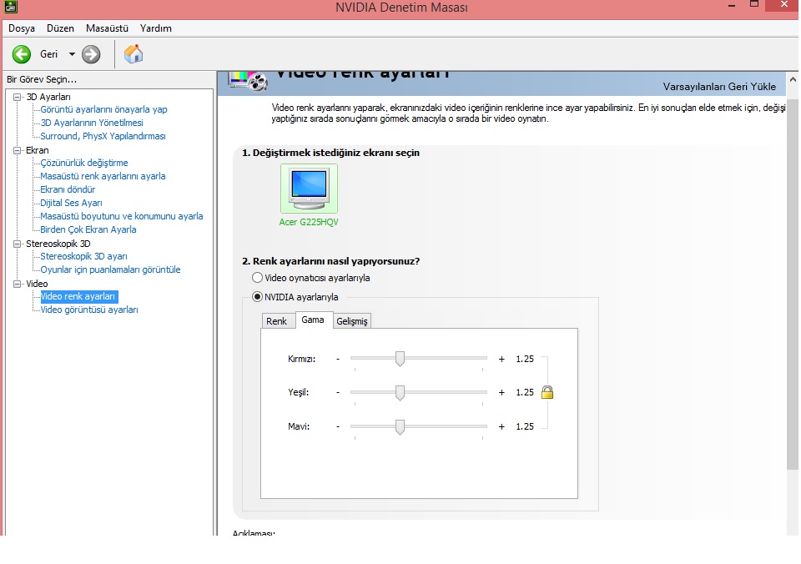Click the Kırmızı gamma value 1.25

pyautogui.click(x=525, y=359)
